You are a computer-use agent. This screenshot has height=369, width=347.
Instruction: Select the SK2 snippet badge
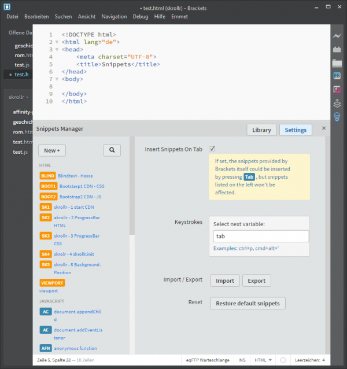pos(46,217)
